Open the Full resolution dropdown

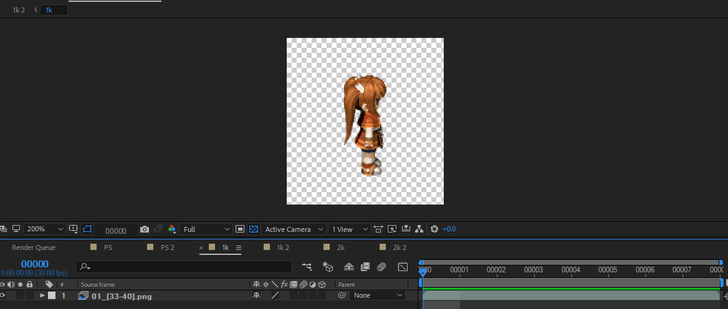206,229
